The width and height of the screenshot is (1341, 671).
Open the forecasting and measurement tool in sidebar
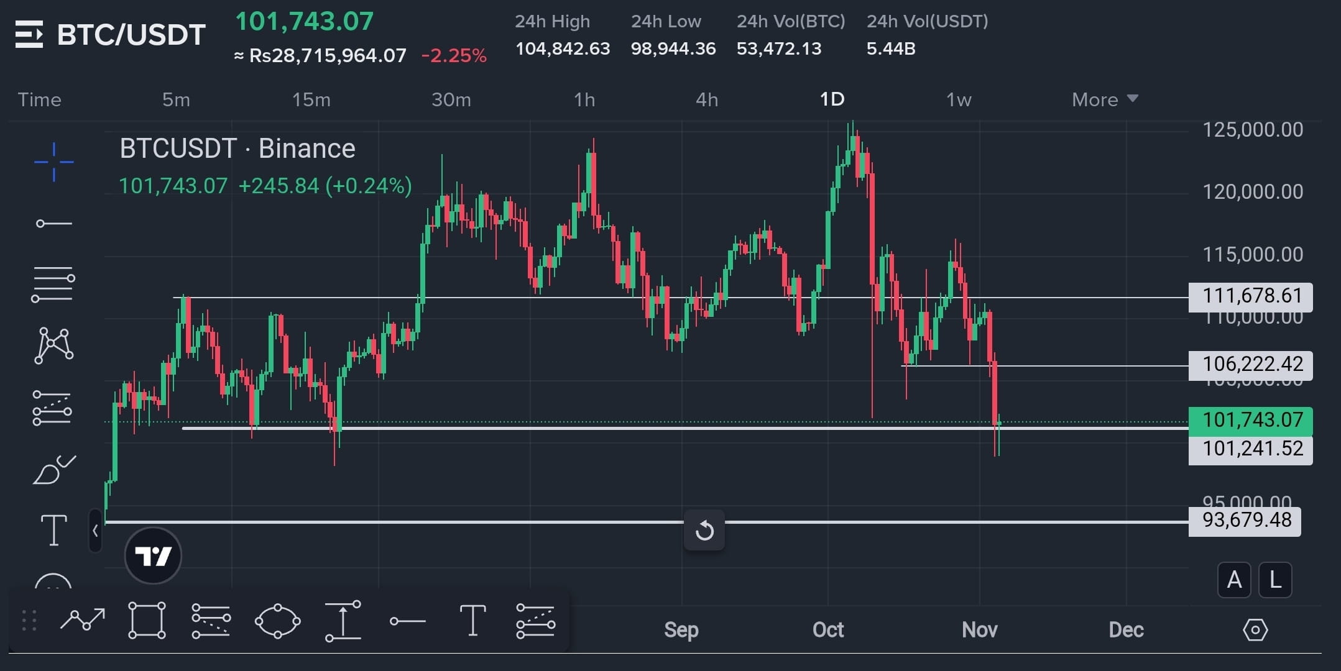click(x=52, y=408)
